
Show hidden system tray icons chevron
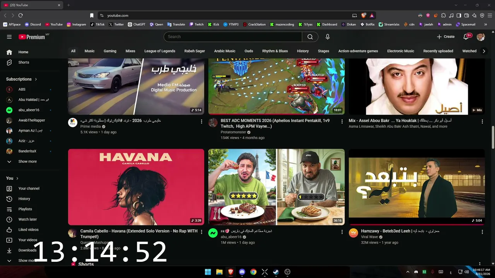408,272
